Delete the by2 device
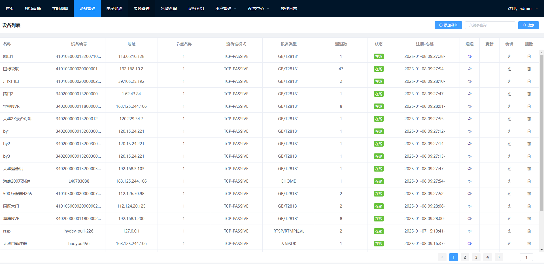Viewport: 544px width, 264px height. point(529,144)
